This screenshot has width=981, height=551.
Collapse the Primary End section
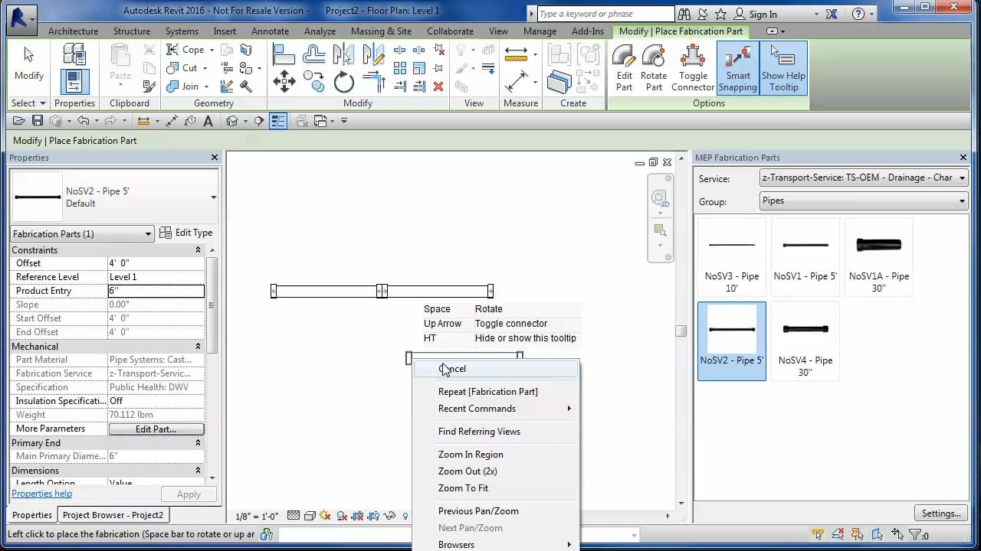198,443
